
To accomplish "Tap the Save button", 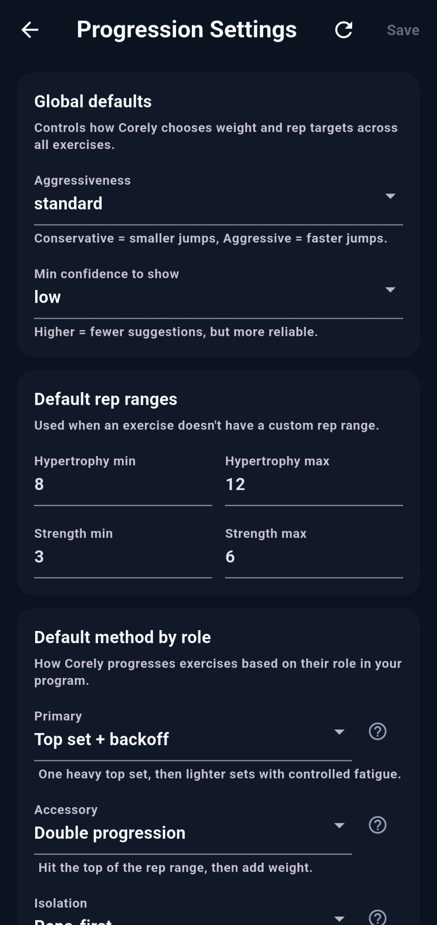I will coord(402,30).
